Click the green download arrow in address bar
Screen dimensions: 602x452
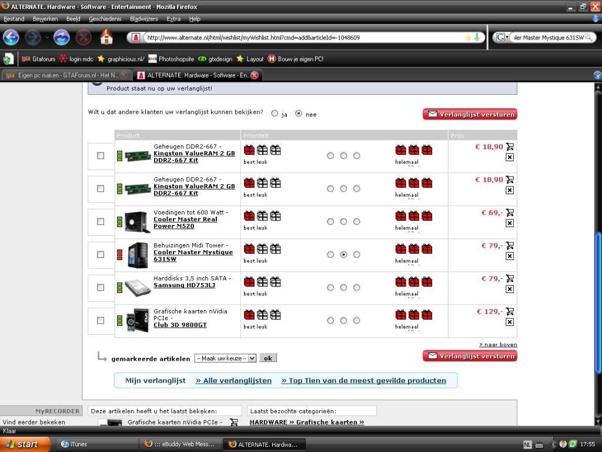(477, 37)
